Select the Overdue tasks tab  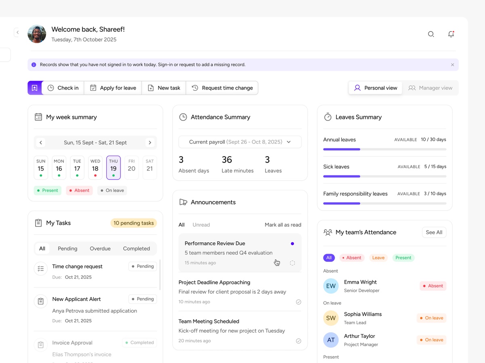pos(100,248)
